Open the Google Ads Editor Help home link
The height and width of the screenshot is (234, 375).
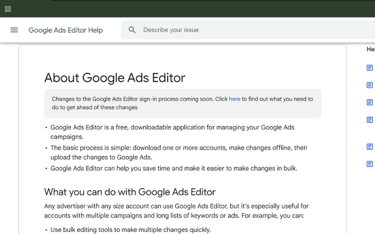pos(66,30)
